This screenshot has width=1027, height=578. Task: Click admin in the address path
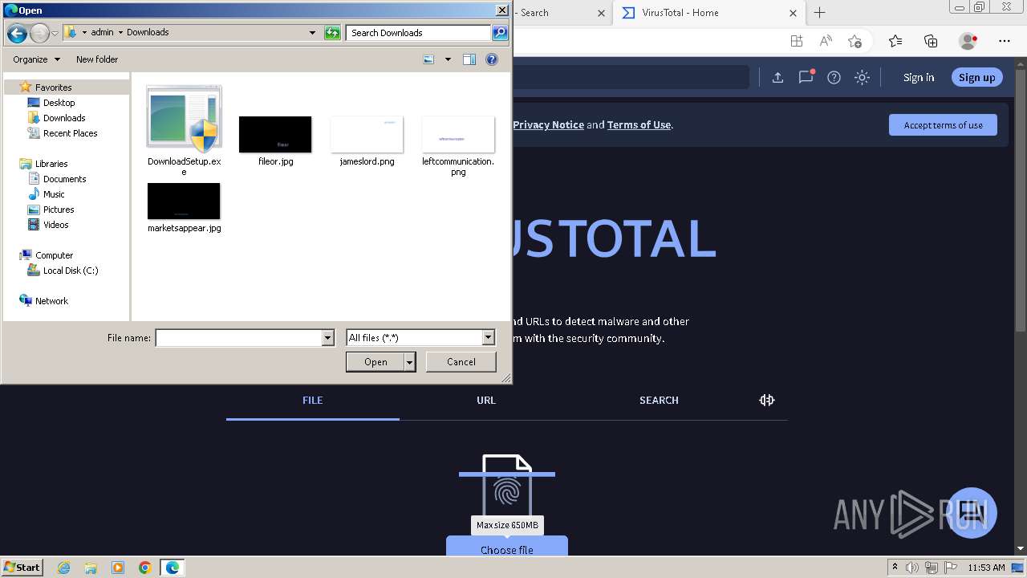point(102,33)
